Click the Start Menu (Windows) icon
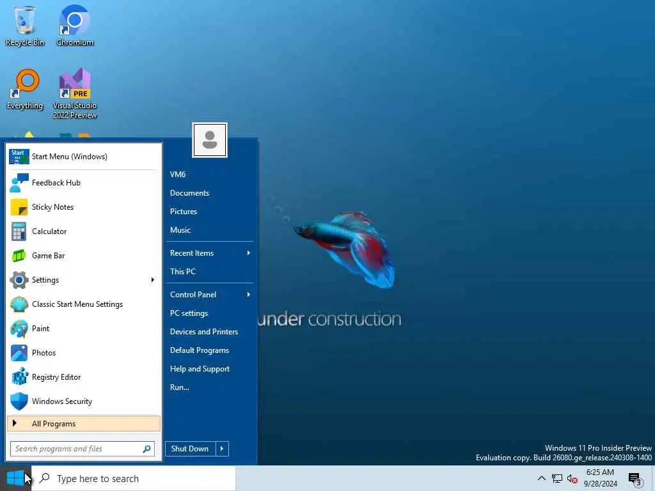Screen dimensions: 655x491 (19, 157)
